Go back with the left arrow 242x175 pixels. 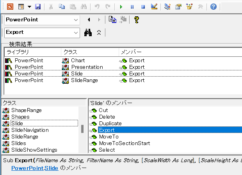tap(89, 20)
